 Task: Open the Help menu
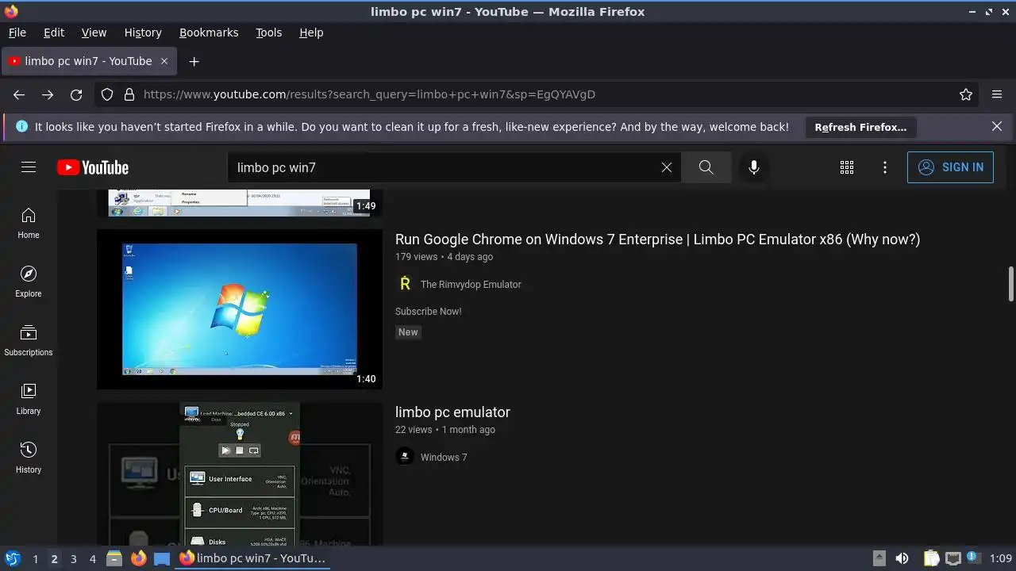[311, 33]
